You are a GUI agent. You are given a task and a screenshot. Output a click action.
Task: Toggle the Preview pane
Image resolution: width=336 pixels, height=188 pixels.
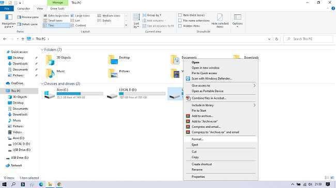click(x=28, y=17)
